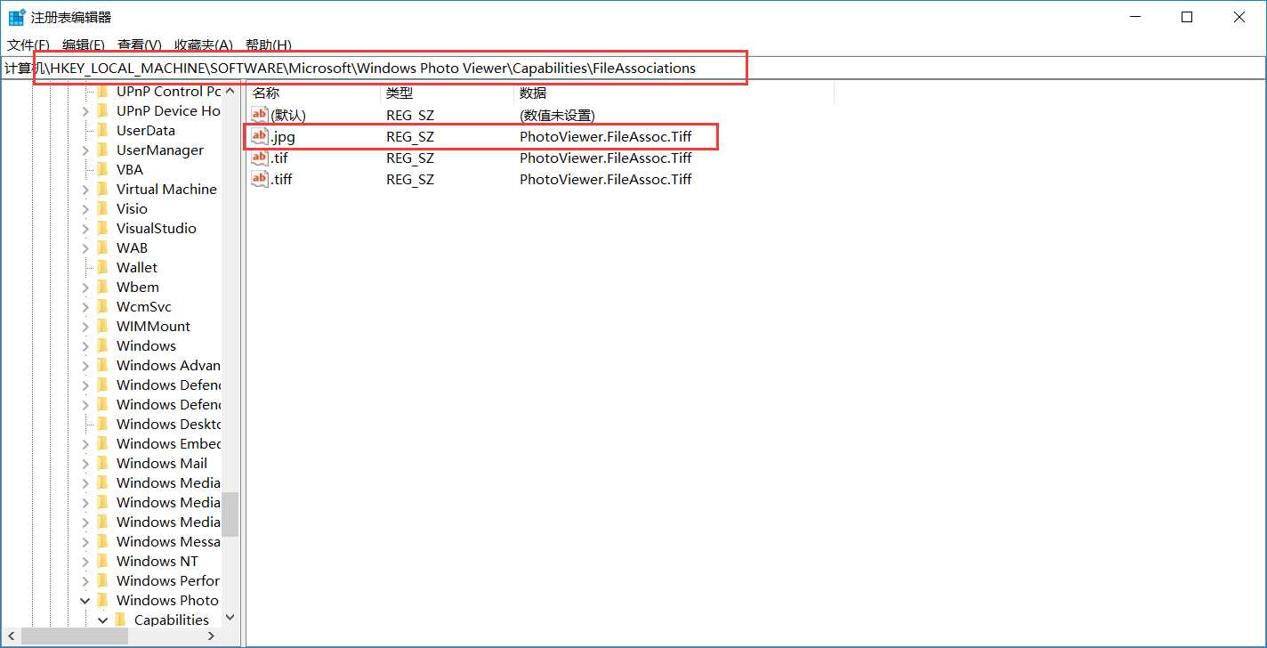Viewport: 1267px width, 648px height.
Task: Sort values by the 名称 column header
Action: point(313,93)
